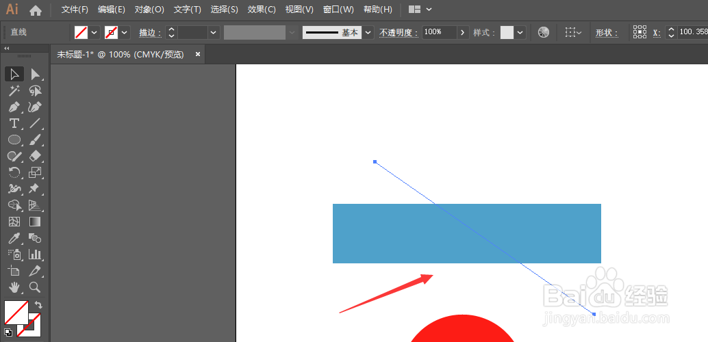This screenshot has height=342, width=708.
Task: Open the arrange documents workspace switcher
Action: pyautogui.click(x=420, y=10)
